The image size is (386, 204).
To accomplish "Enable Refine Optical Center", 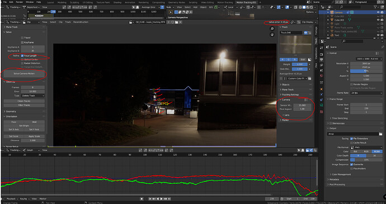I will click(22, 60).
